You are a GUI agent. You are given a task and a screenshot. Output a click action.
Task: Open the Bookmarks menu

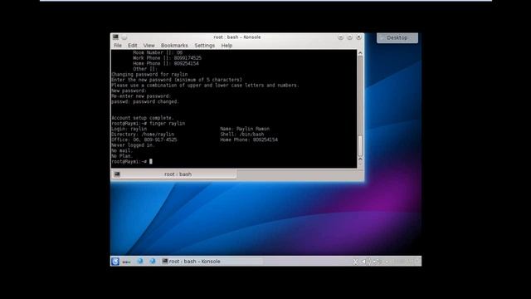(174, 46)
